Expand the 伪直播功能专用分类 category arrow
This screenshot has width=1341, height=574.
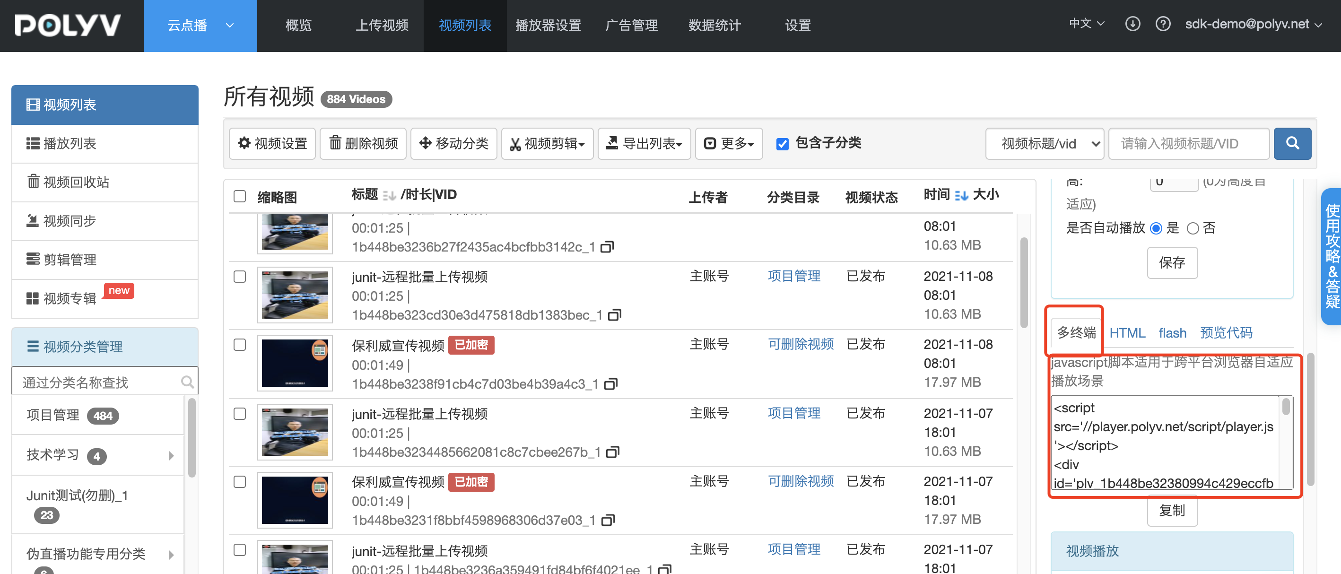pos(171,554)
